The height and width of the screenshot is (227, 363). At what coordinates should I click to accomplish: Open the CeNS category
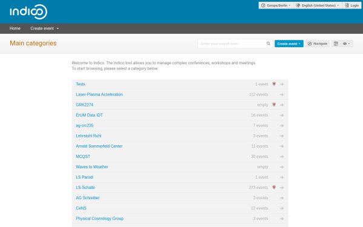tap(81, 208)
